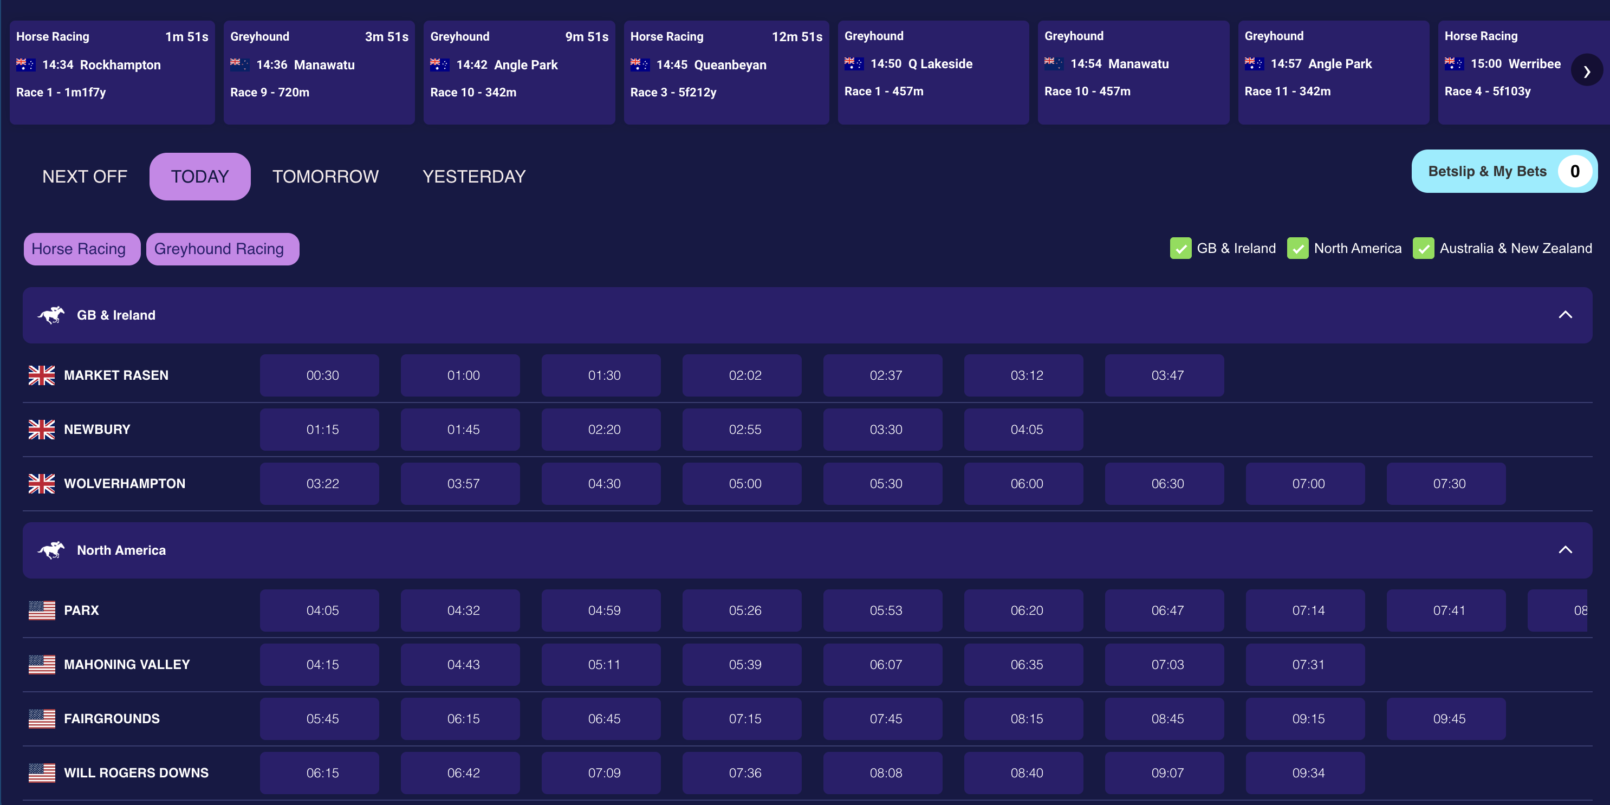Click the UK flag next to MARKET RASEN

41,375
